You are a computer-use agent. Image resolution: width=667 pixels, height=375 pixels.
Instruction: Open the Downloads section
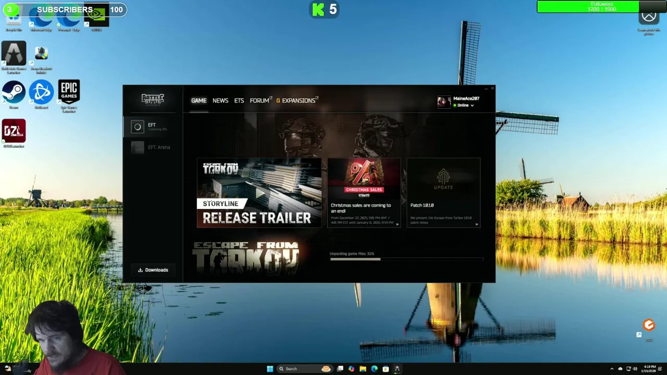coord(153,270)
